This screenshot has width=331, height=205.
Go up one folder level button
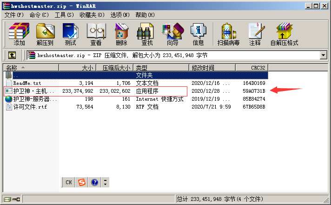pos(12,55)
